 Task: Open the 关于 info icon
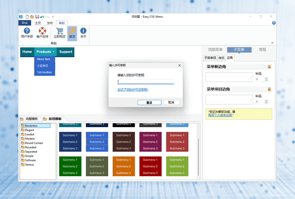tap(83, 33)
